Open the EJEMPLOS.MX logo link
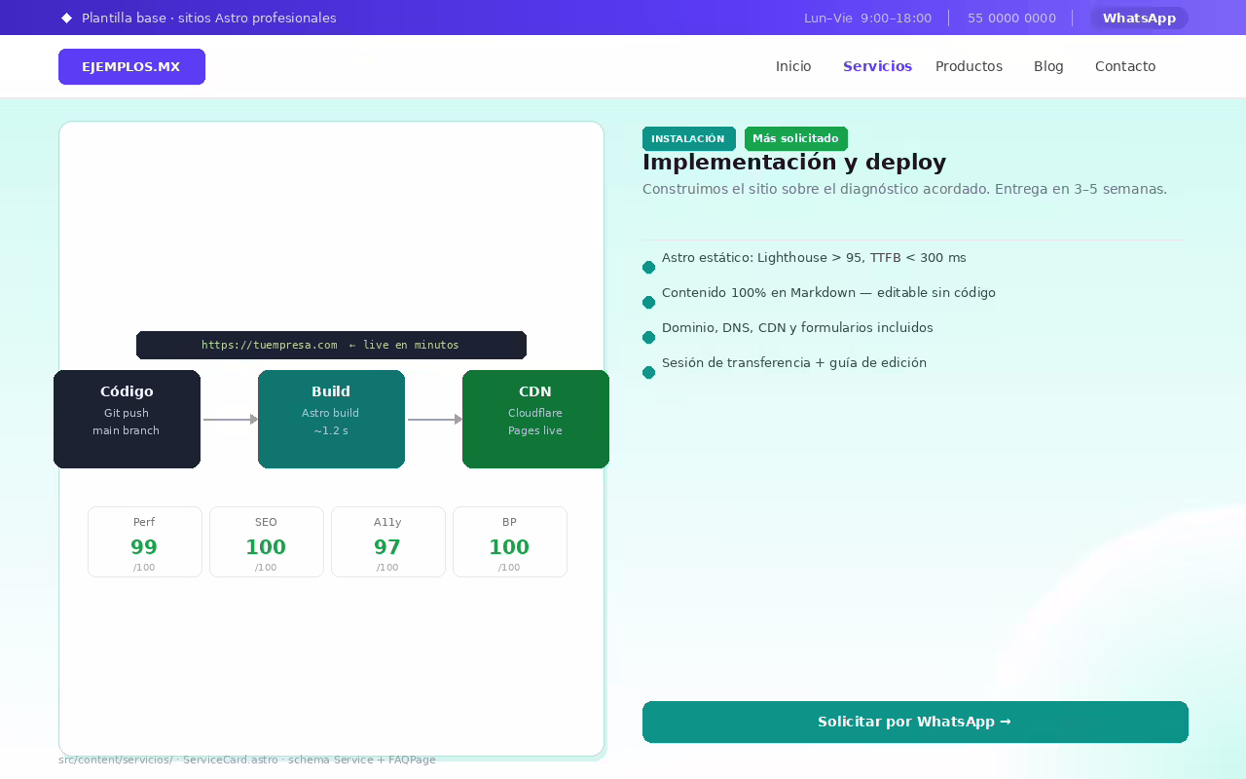The image size is (1246, 779). coord(131,66)
